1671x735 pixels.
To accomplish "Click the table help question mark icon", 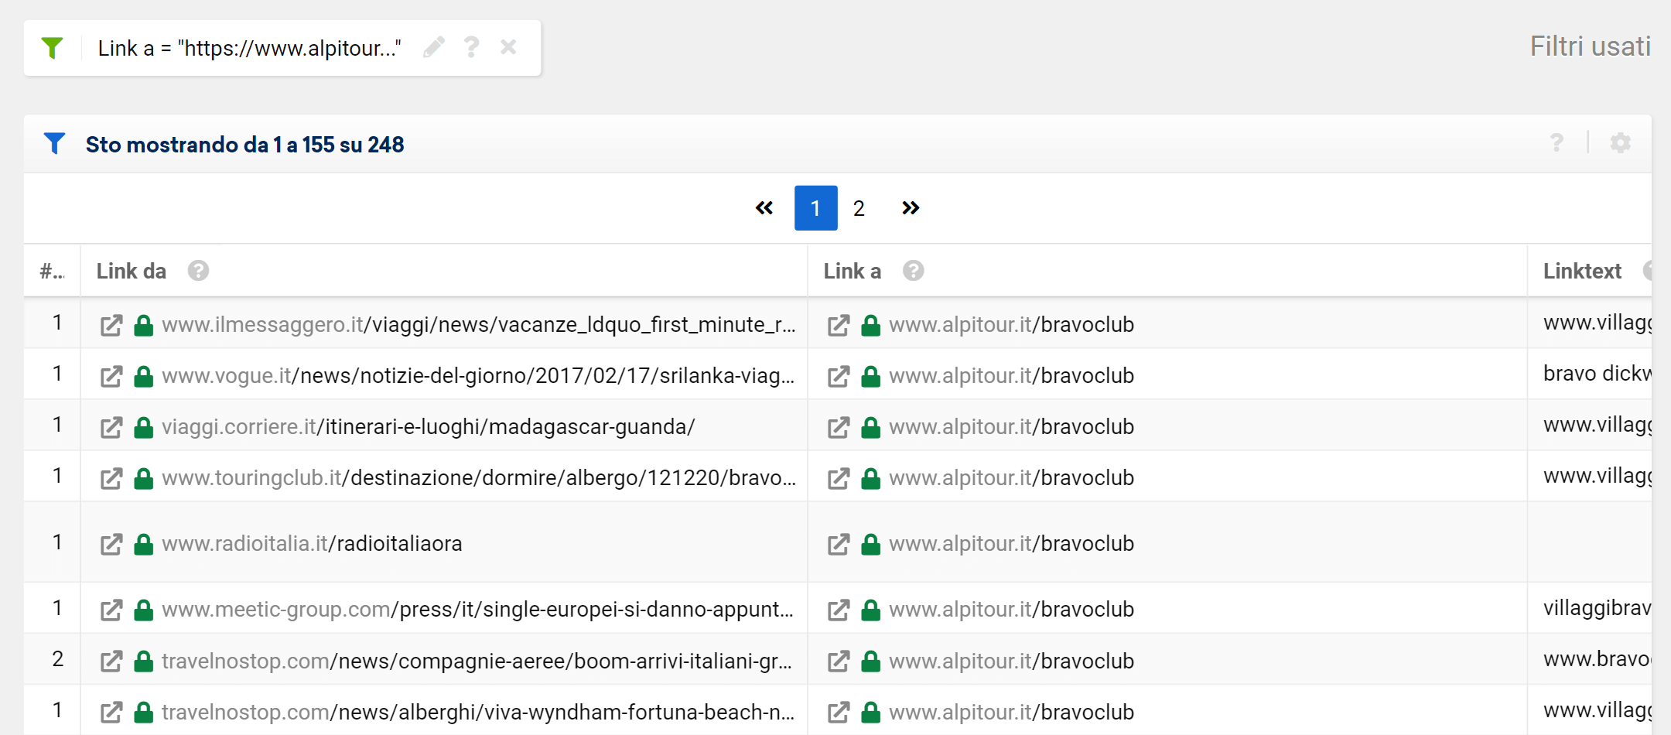I will click(1557, 143).
